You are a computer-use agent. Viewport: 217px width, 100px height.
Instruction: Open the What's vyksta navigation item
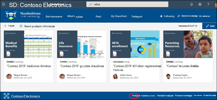(75, 16)
